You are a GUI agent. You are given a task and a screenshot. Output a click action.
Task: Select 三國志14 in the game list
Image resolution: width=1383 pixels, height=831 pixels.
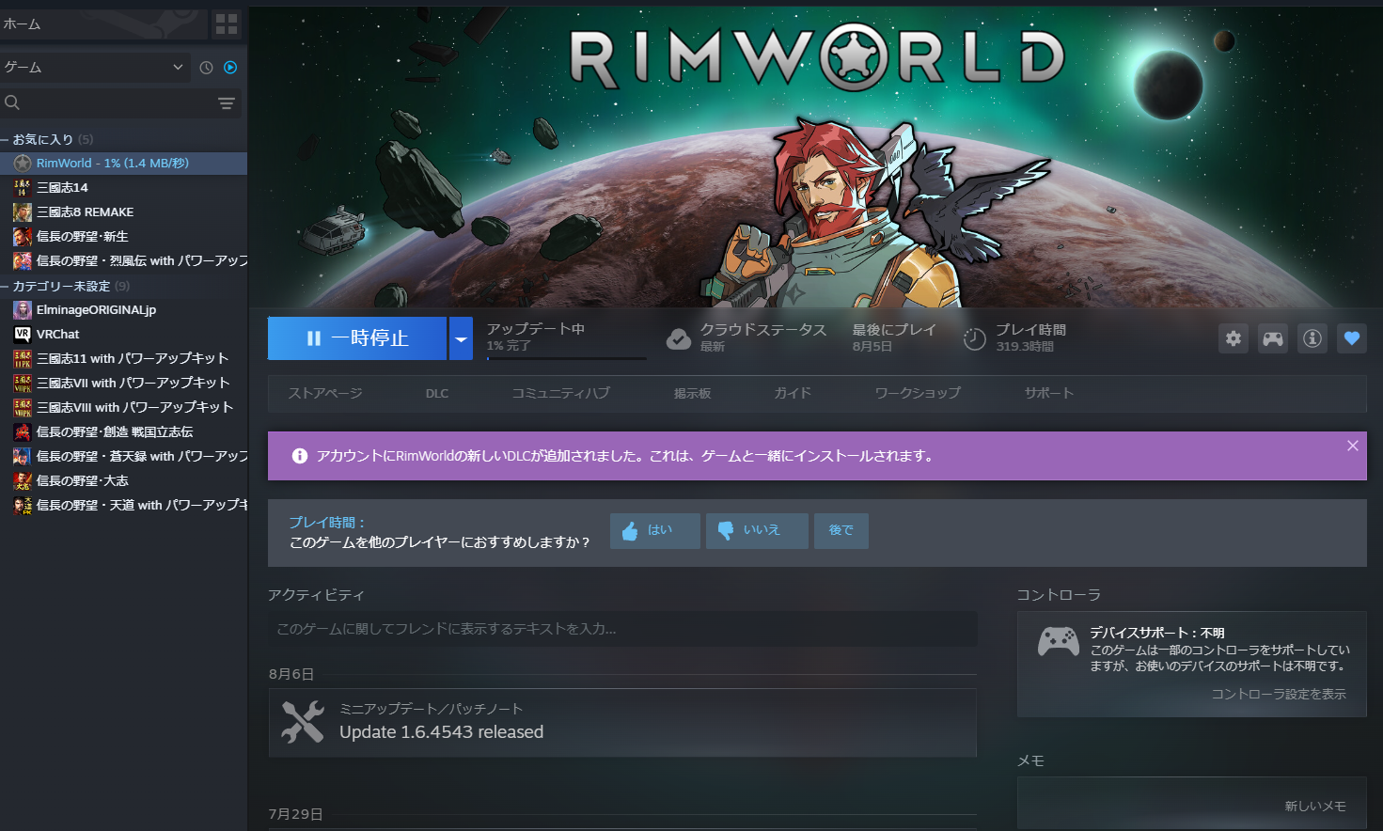coord(123,188)
